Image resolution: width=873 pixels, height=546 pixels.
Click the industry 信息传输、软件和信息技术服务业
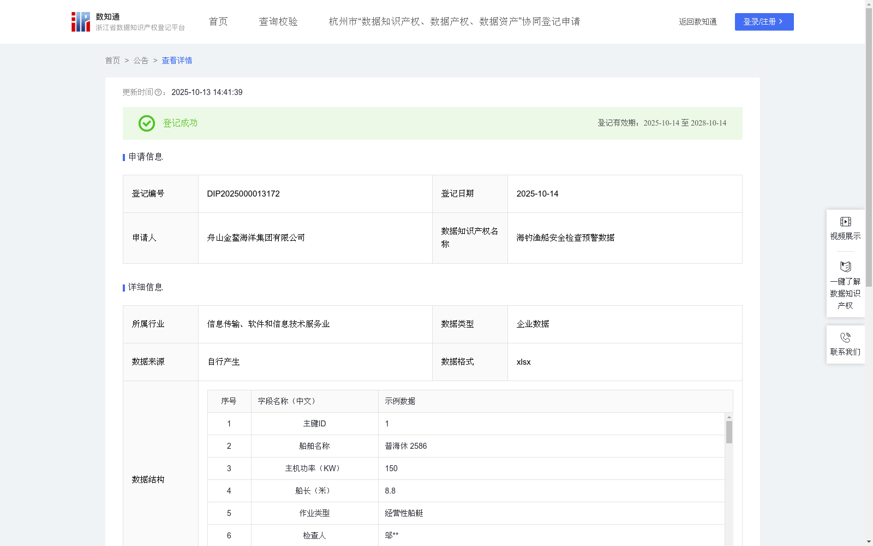268,324
